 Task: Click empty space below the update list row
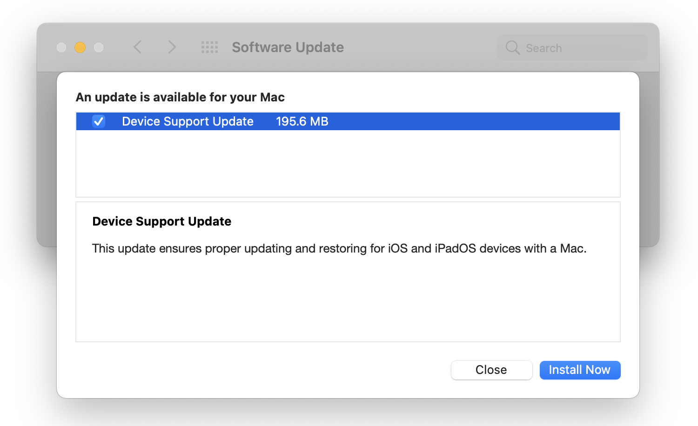pos(348,164)
